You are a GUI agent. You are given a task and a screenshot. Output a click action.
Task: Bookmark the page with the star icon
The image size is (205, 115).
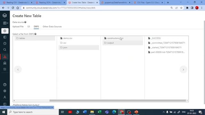click(181, 8)
